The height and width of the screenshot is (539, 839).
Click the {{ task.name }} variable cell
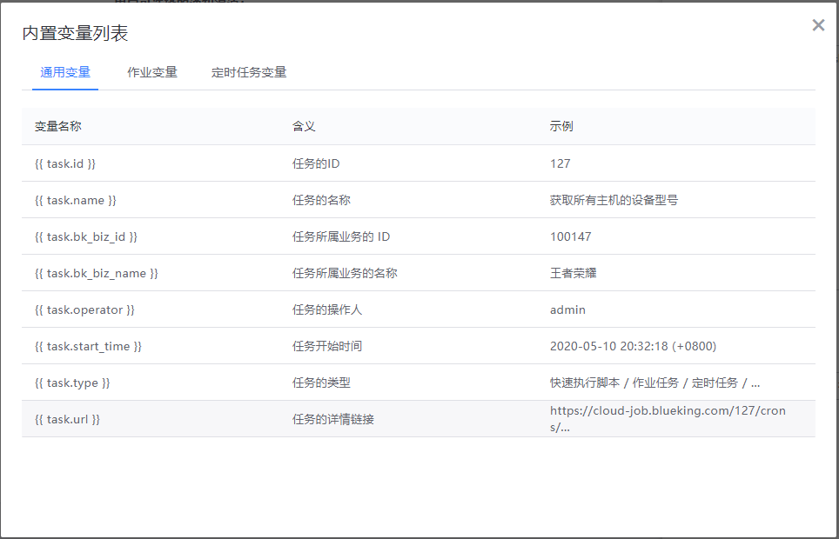76,200
